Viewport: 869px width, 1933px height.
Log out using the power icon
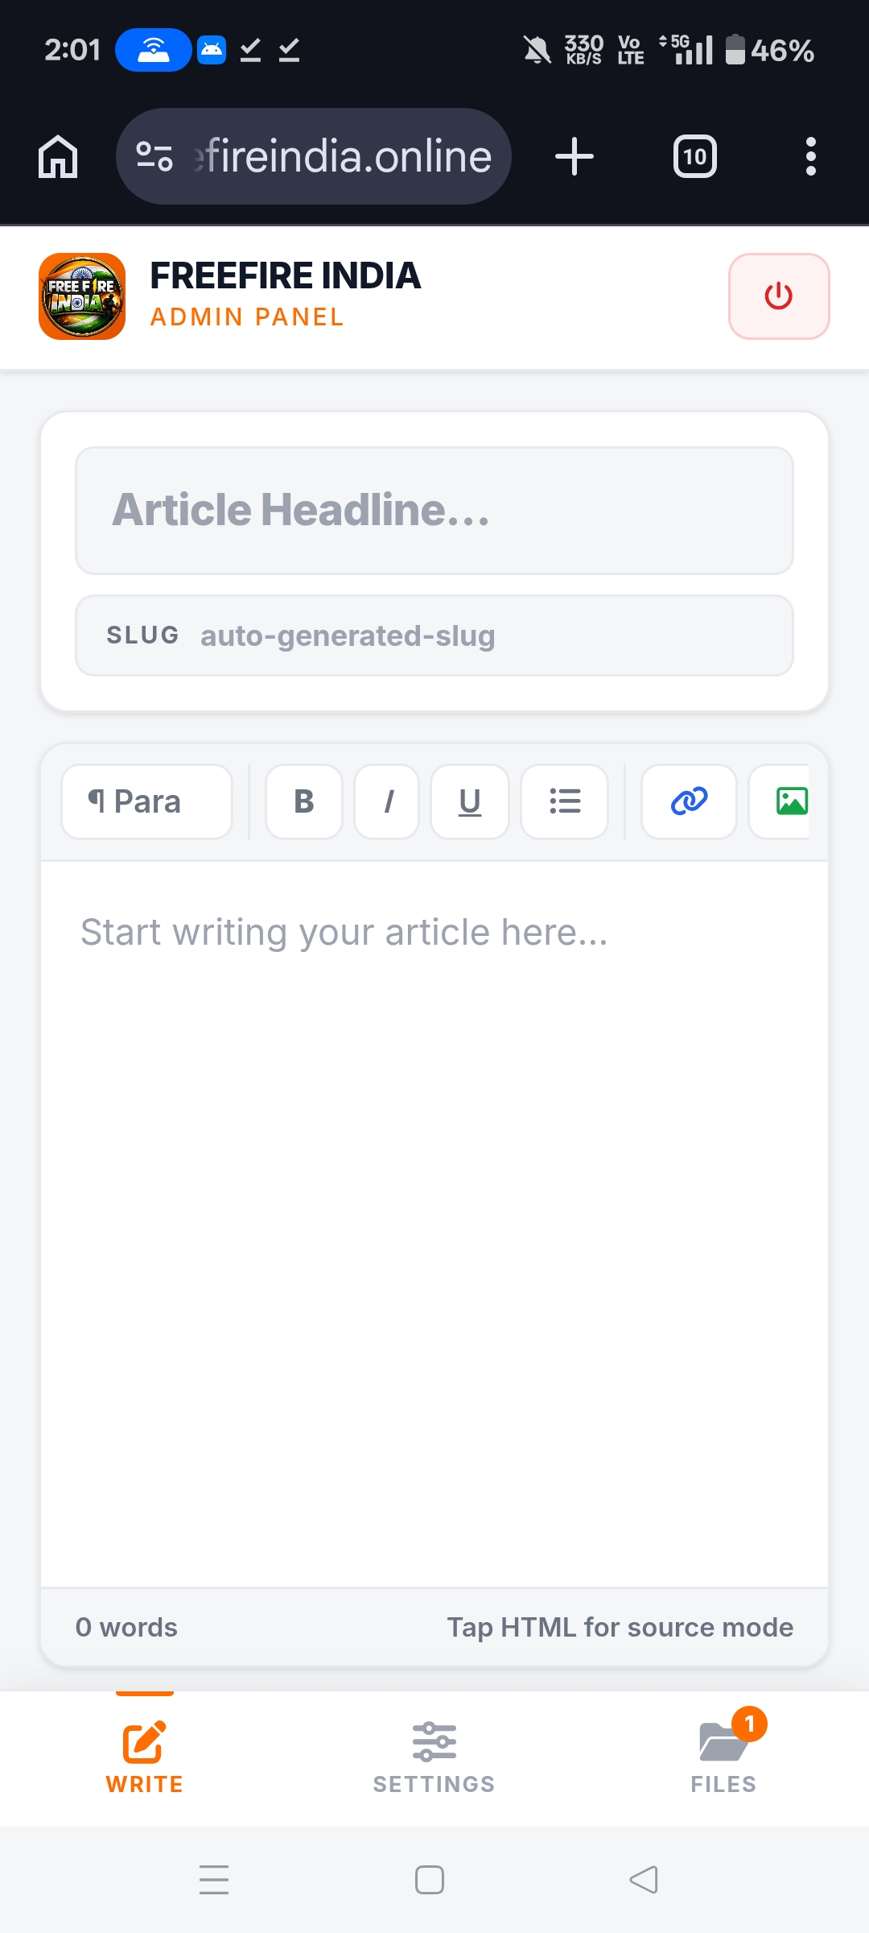pos(778,296)
